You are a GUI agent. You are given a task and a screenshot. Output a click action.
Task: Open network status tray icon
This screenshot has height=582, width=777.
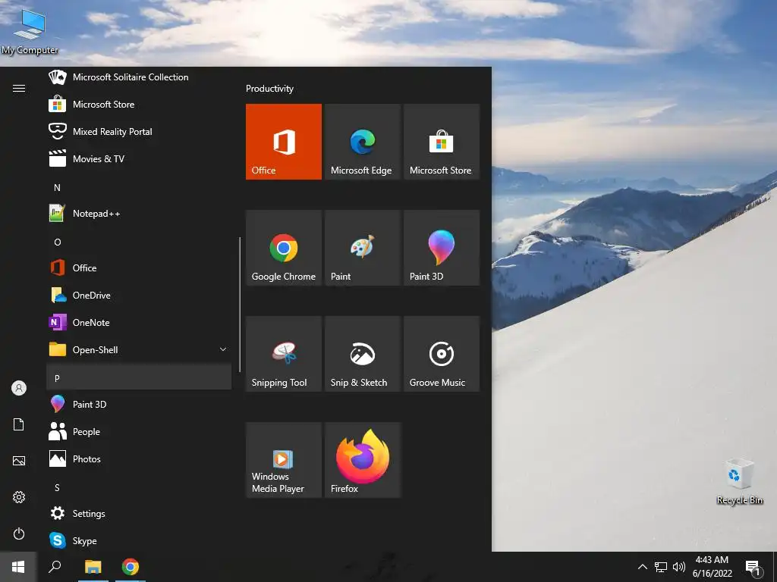click(661, 567)
